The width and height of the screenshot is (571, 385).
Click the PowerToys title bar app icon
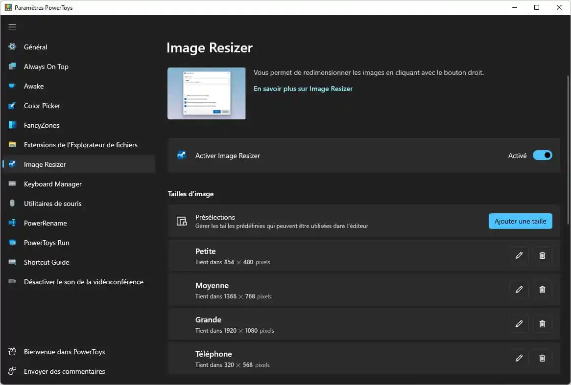pos(8,7)
